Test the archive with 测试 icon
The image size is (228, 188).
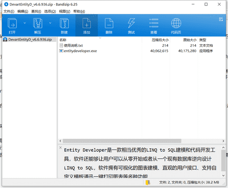(131, 25)
